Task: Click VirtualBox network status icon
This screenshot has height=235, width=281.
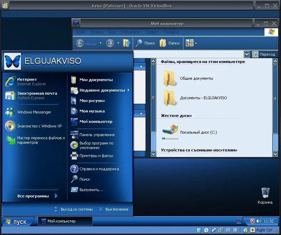Action: [x=221, y=230]
